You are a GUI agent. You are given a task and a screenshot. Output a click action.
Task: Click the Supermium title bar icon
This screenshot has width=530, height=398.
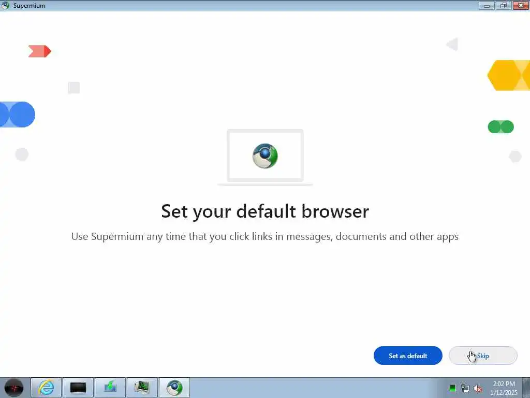[5, 5]
